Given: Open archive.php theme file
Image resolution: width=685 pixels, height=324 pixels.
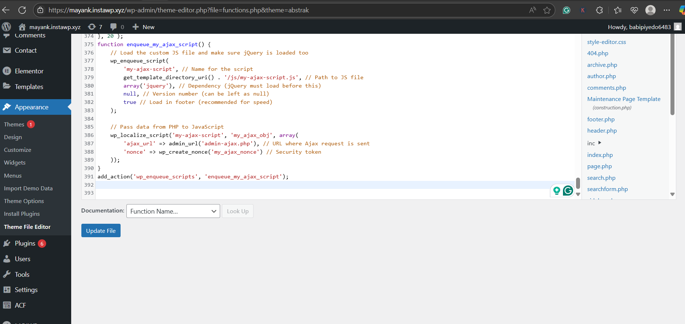Looking at the screenshot, I should pos(602,65).
